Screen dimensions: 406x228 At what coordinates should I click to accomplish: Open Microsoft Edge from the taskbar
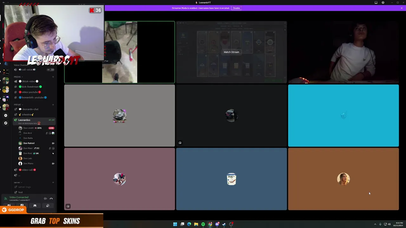tap(189, 224)
